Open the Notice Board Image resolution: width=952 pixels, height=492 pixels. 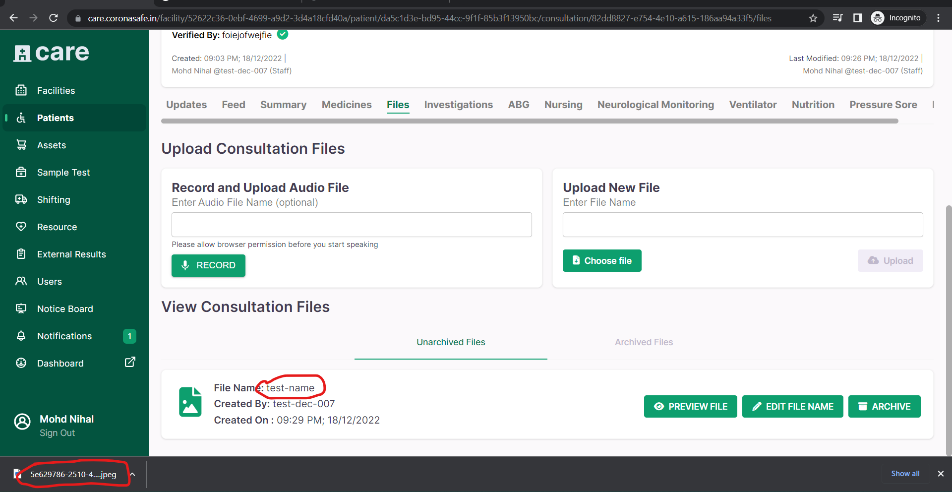tap(65, 308)
